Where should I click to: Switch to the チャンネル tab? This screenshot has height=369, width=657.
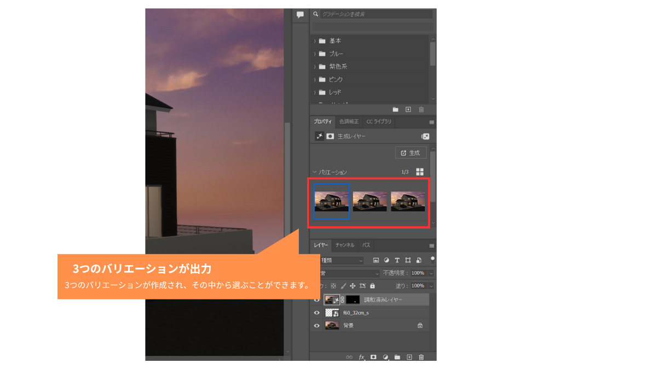point(344,245)
